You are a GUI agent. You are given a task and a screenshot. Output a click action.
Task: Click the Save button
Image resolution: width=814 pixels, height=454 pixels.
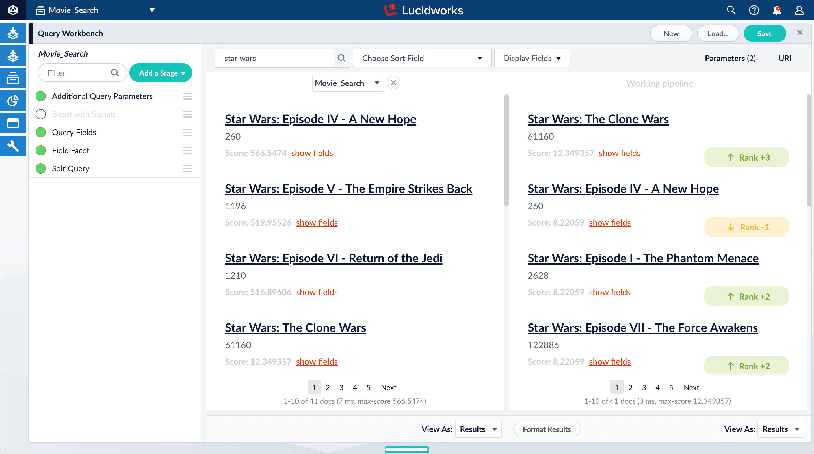[x=765, y=33]
